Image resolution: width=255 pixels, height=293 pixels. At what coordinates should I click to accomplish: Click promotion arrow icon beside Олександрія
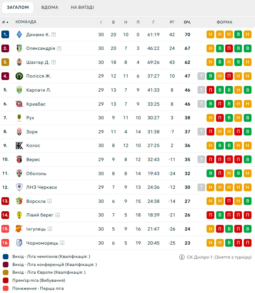(59, 48)
